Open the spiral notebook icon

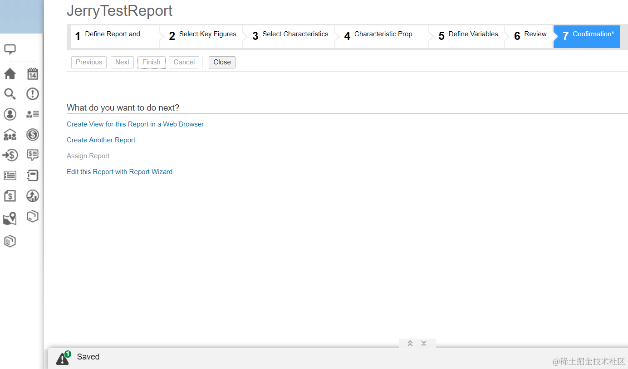point(33,175)
